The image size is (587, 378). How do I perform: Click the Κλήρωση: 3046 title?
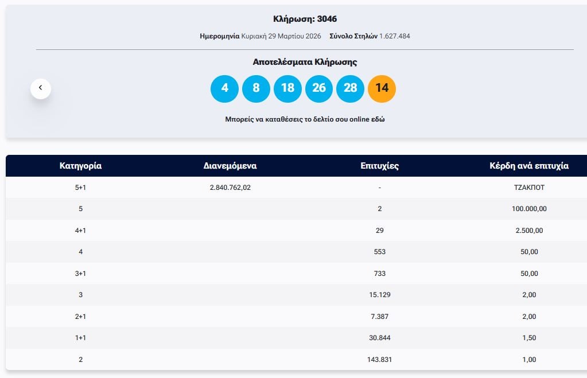[x=305, y=19]
